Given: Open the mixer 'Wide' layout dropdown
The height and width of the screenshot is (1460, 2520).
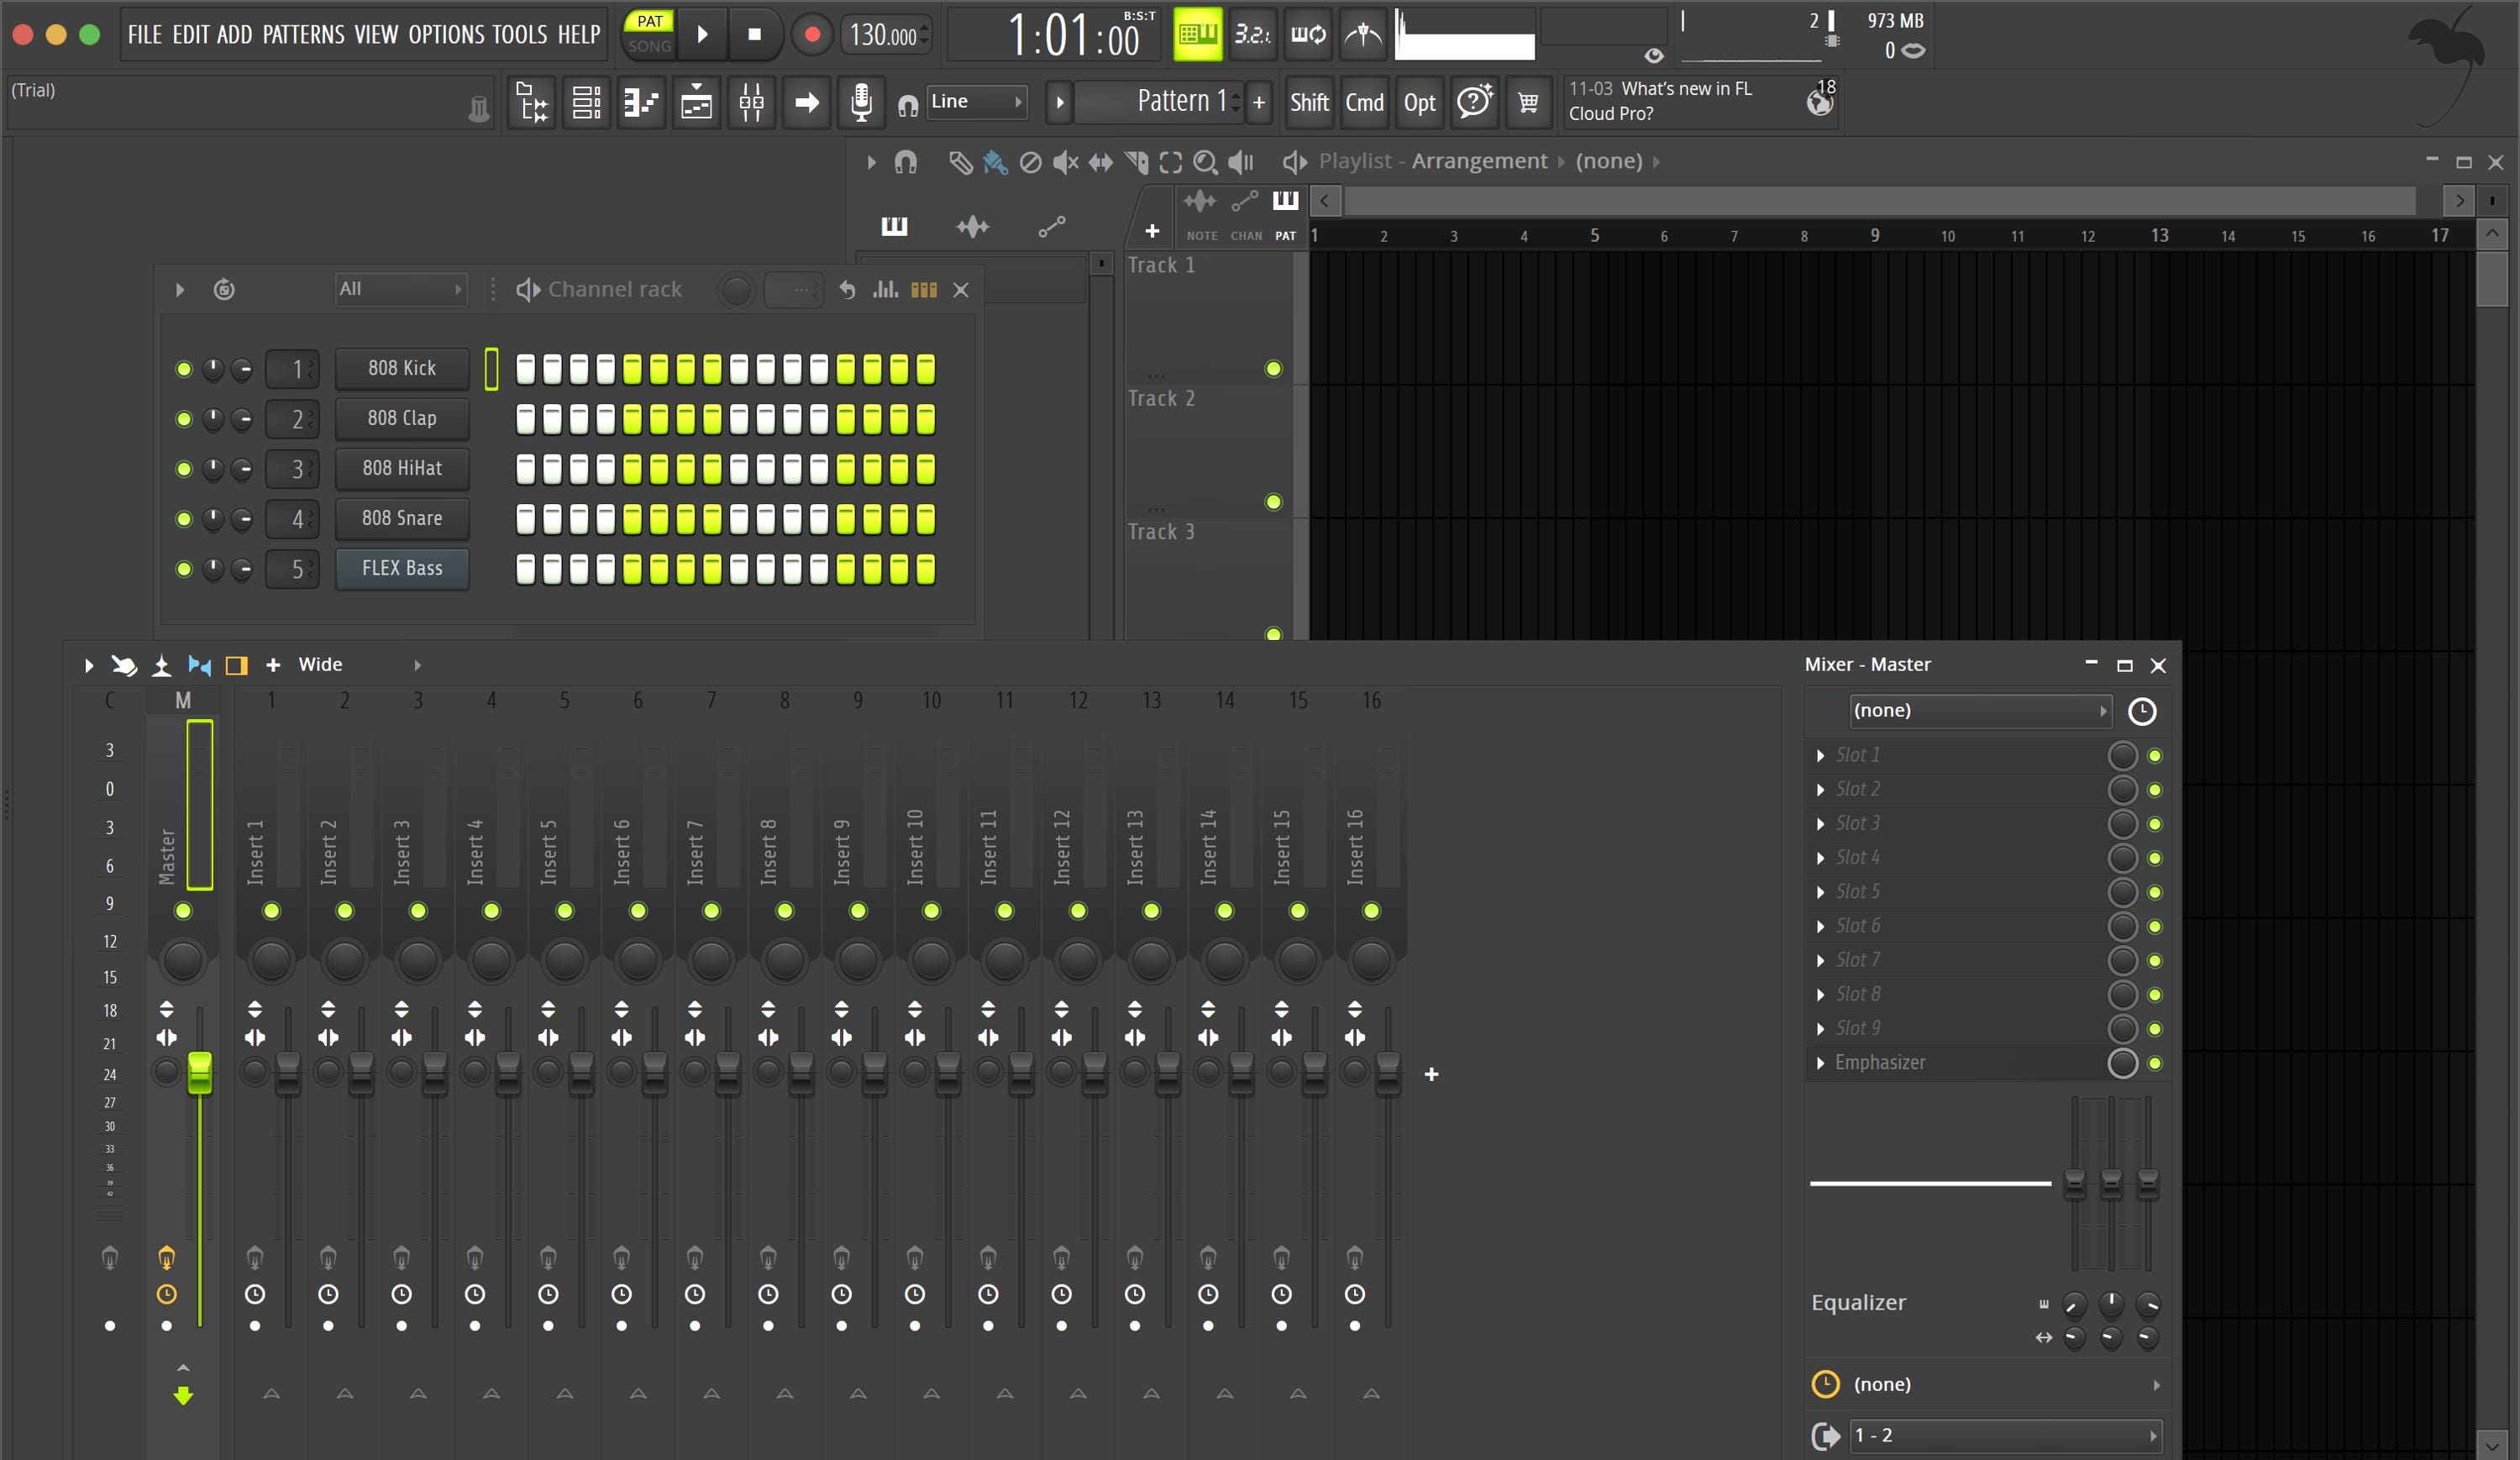Looking at the screenshot, I should (360, 665).
